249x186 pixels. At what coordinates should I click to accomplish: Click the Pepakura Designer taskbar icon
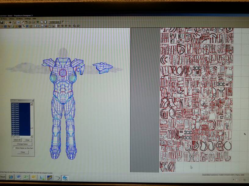click(65, 178)
